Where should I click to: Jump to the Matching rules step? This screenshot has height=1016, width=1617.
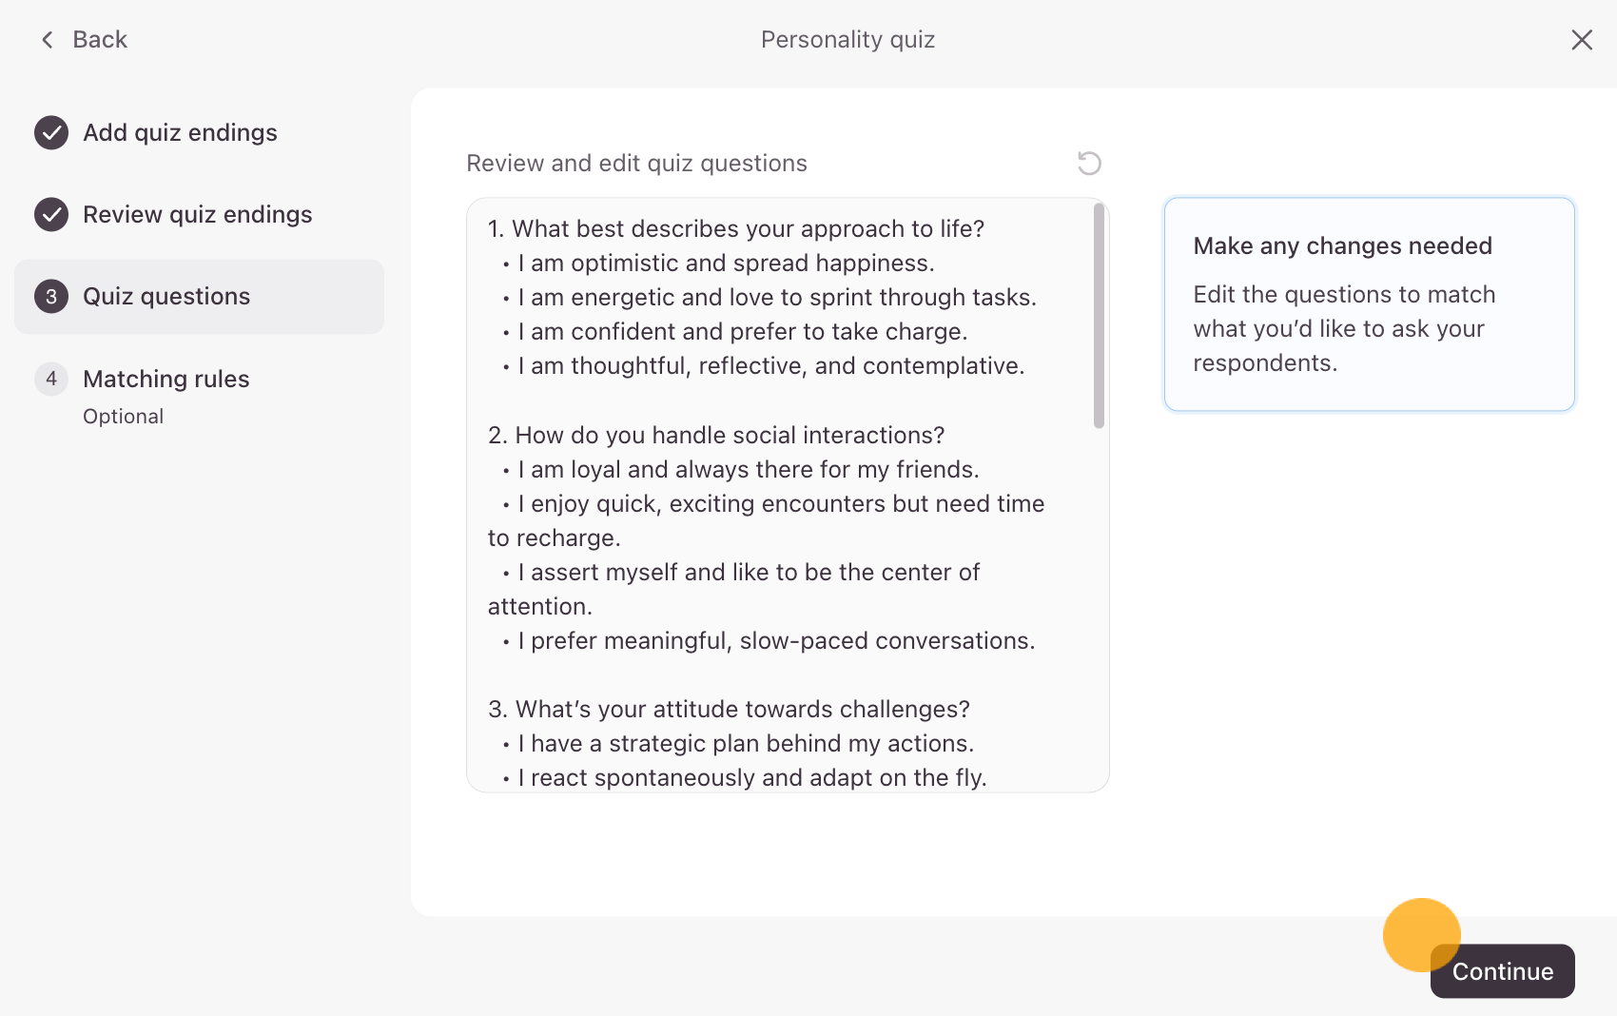[166, 379]
